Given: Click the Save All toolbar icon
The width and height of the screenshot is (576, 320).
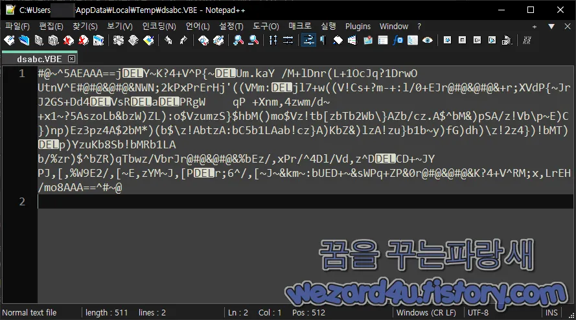Looking at the screenshot, I should 54,40.
